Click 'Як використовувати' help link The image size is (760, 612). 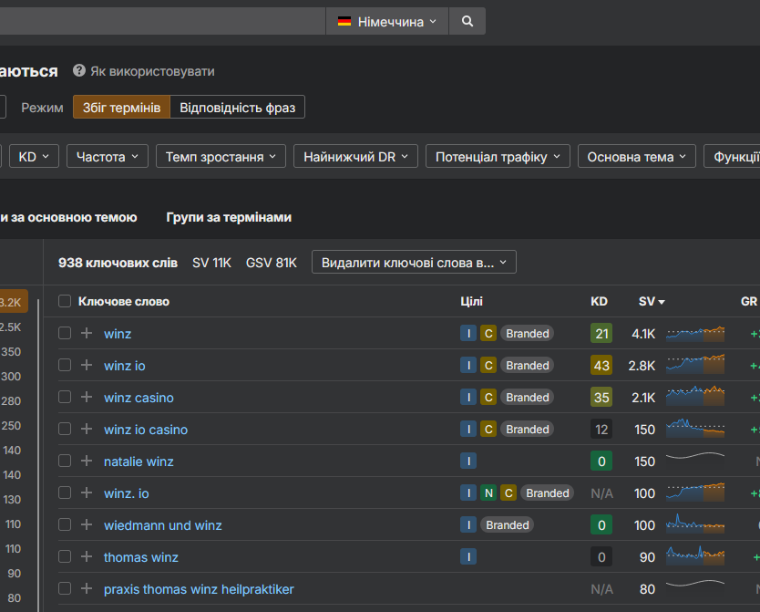click(x=152, y=71)
